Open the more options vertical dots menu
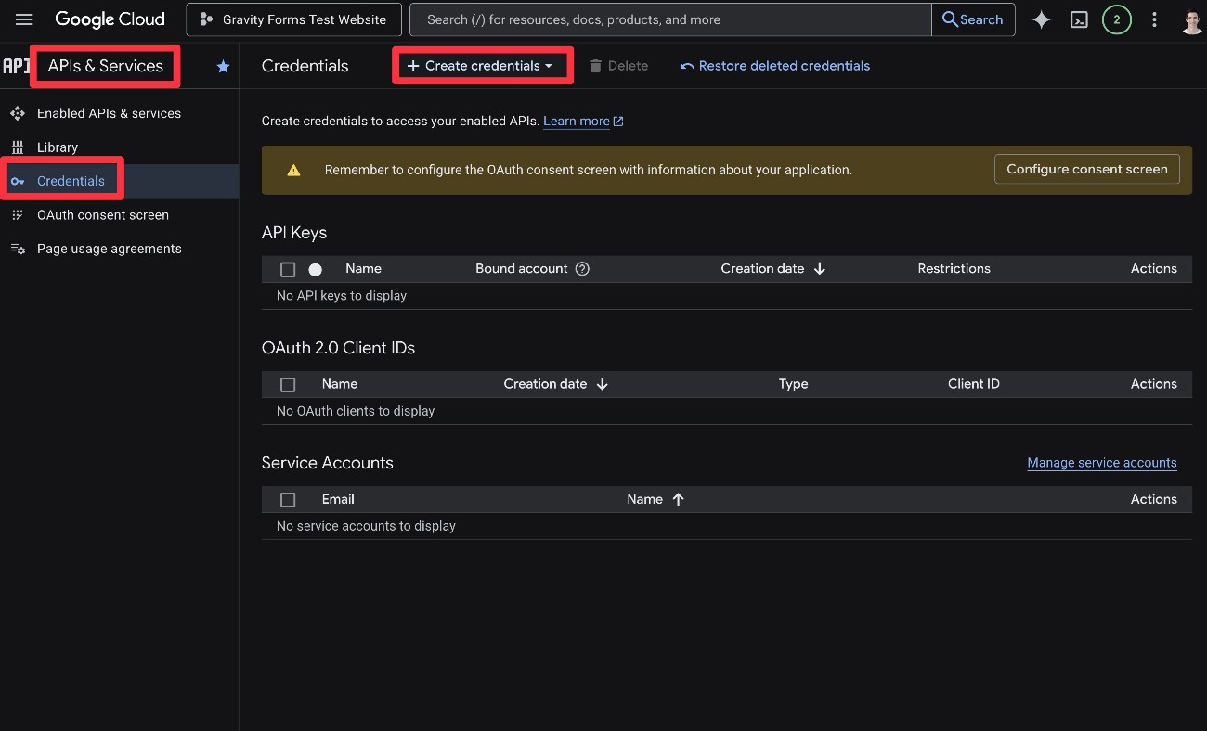 [1154, 19]
